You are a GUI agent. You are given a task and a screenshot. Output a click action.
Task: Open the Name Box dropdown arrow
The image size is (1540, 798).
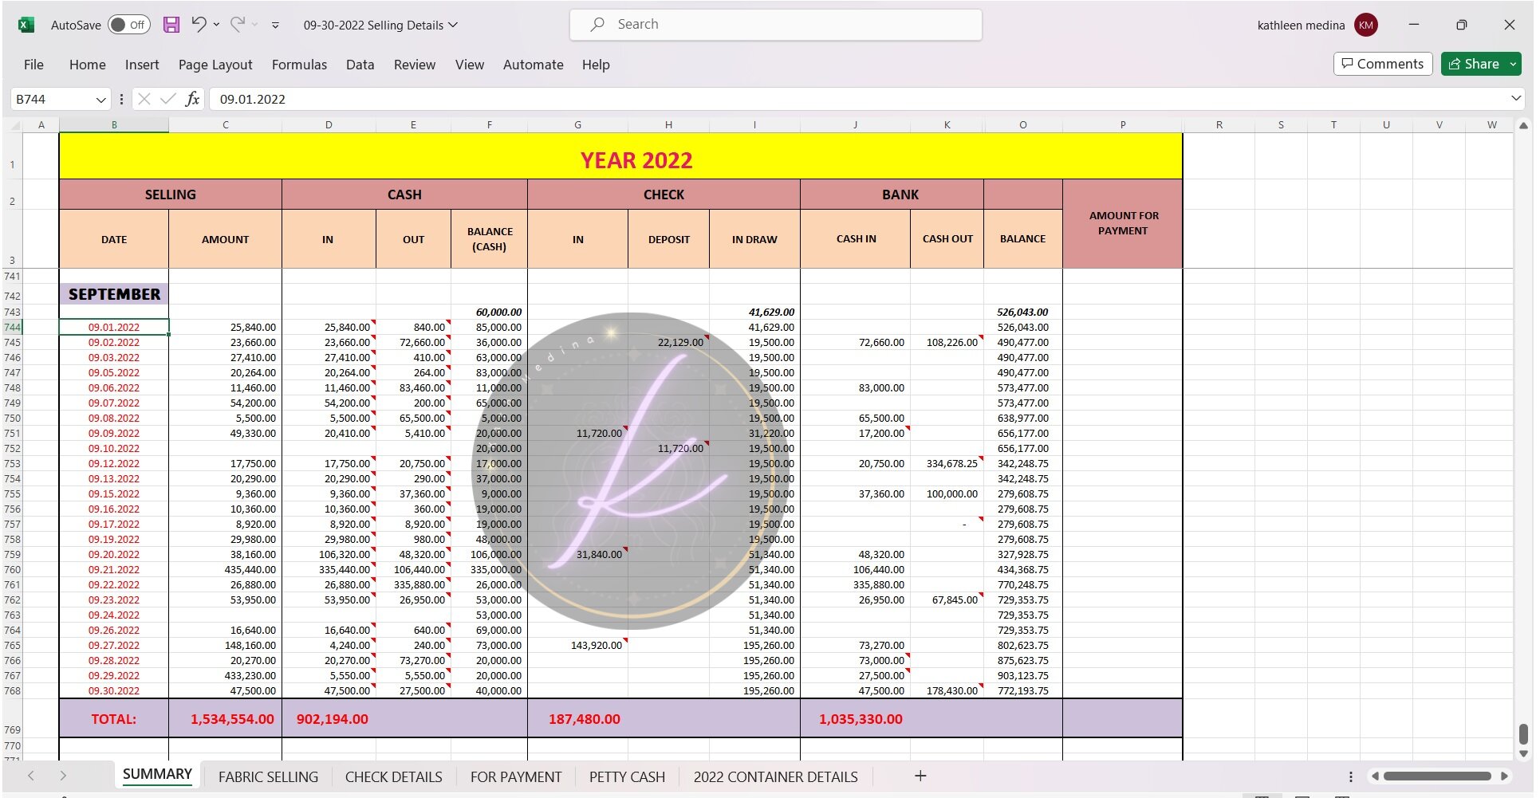pos(101,99)
